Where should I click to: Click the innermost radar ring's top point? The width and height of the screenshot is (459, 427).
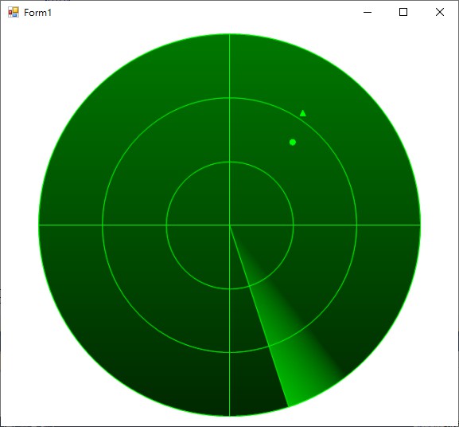coord(230,162)
